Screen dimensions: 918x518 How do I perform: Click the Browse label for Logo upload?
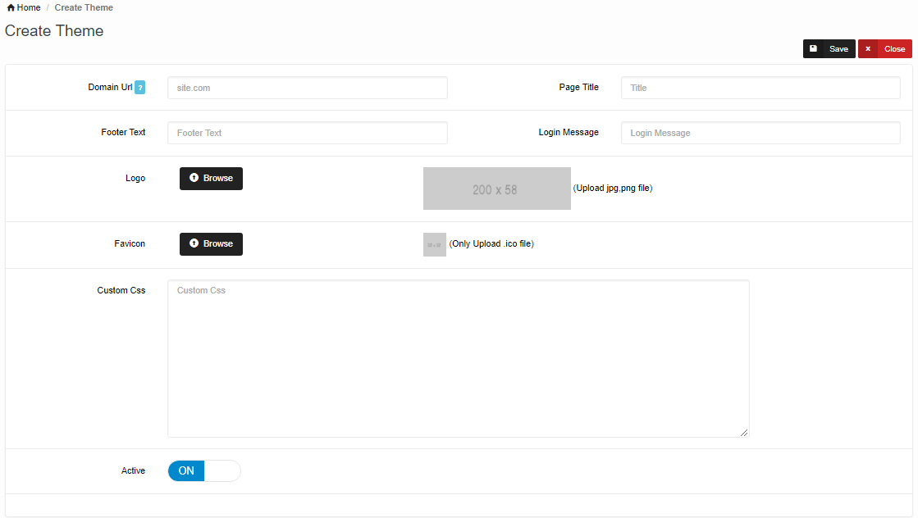218,178
